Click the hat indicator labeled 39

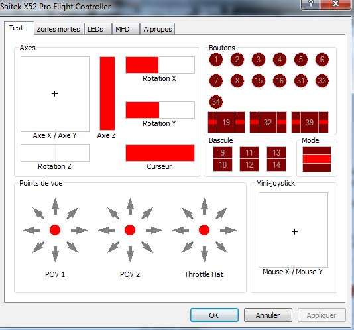pos(310,122)
